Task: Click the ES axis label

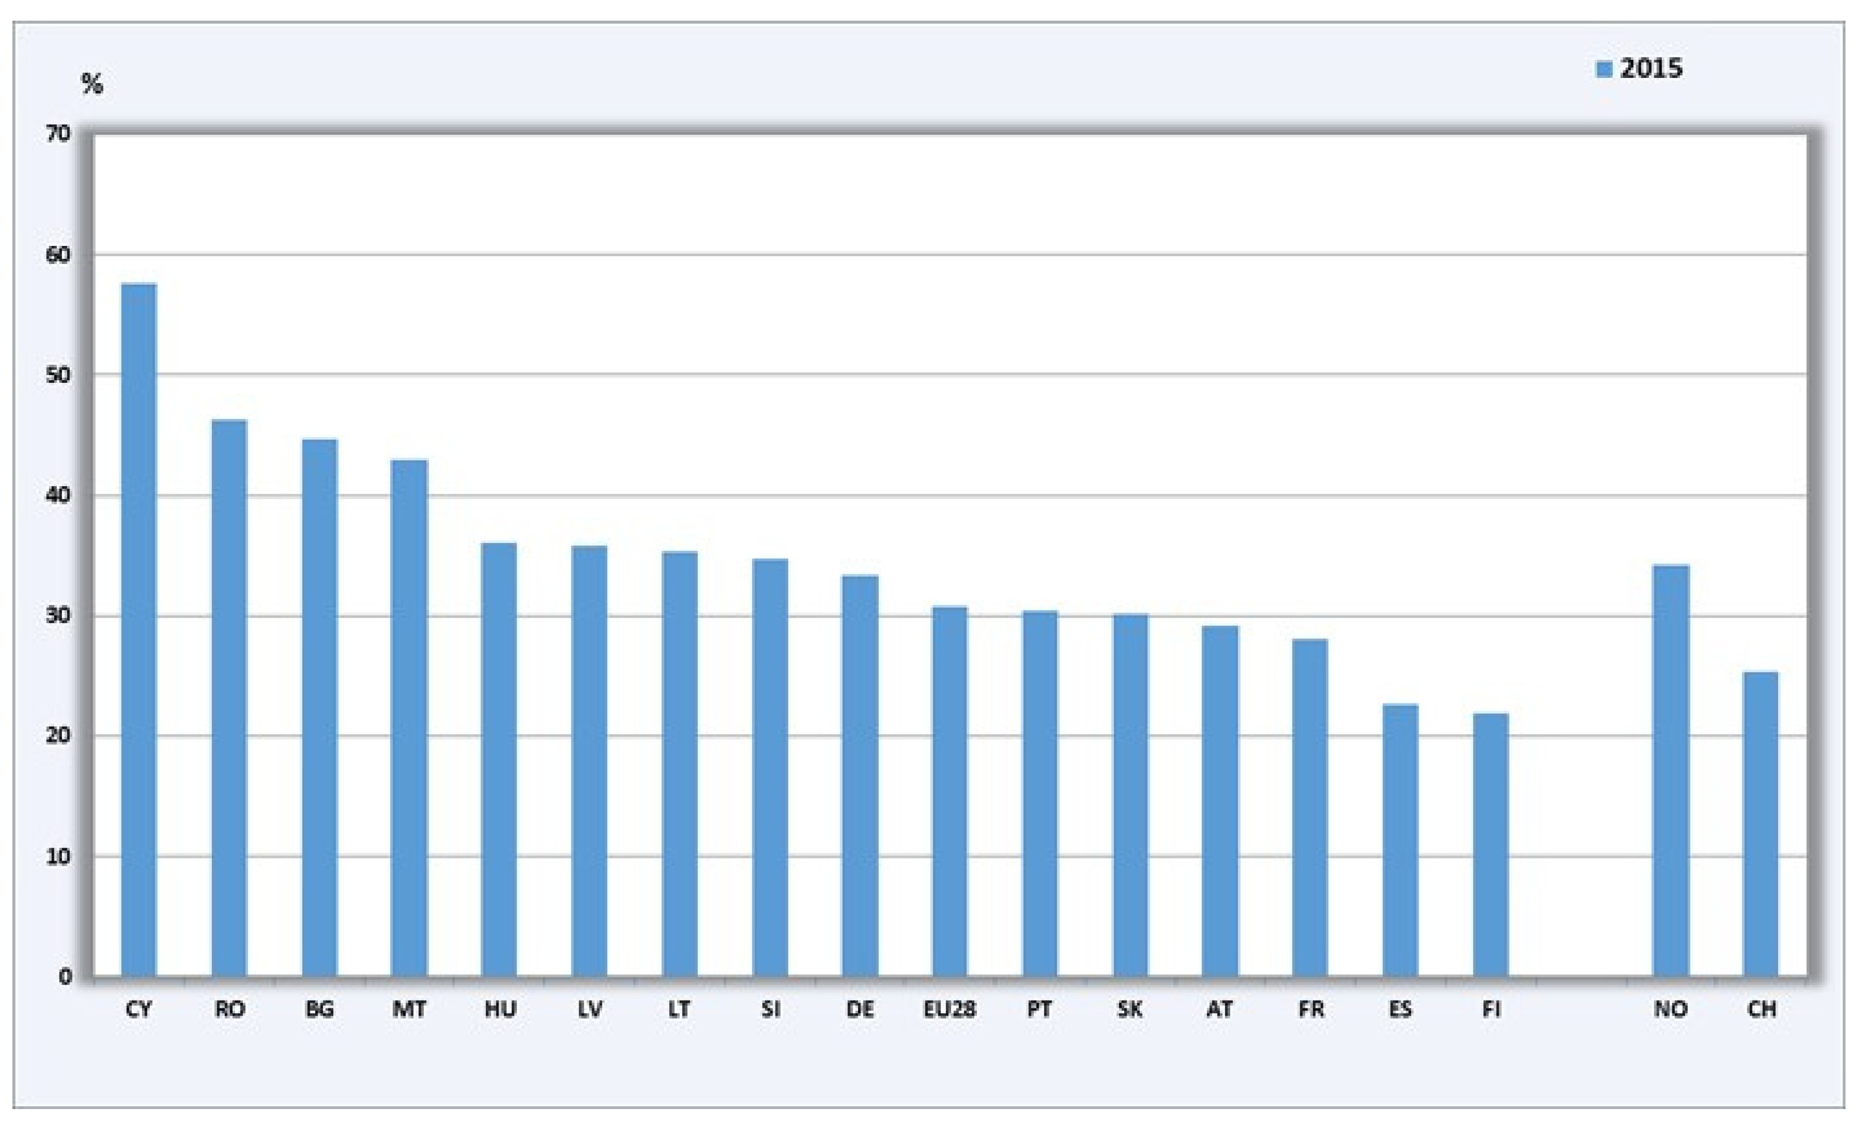Action: coord(1400,1009)
